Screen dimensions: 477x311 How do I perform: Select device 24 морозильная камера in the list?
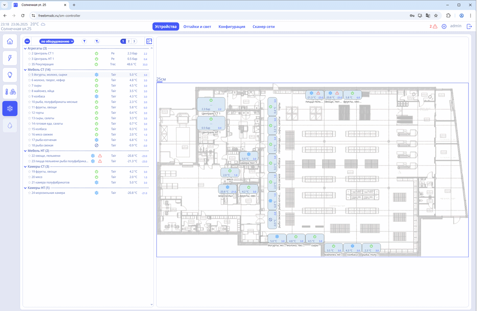[x=48, y=193]
